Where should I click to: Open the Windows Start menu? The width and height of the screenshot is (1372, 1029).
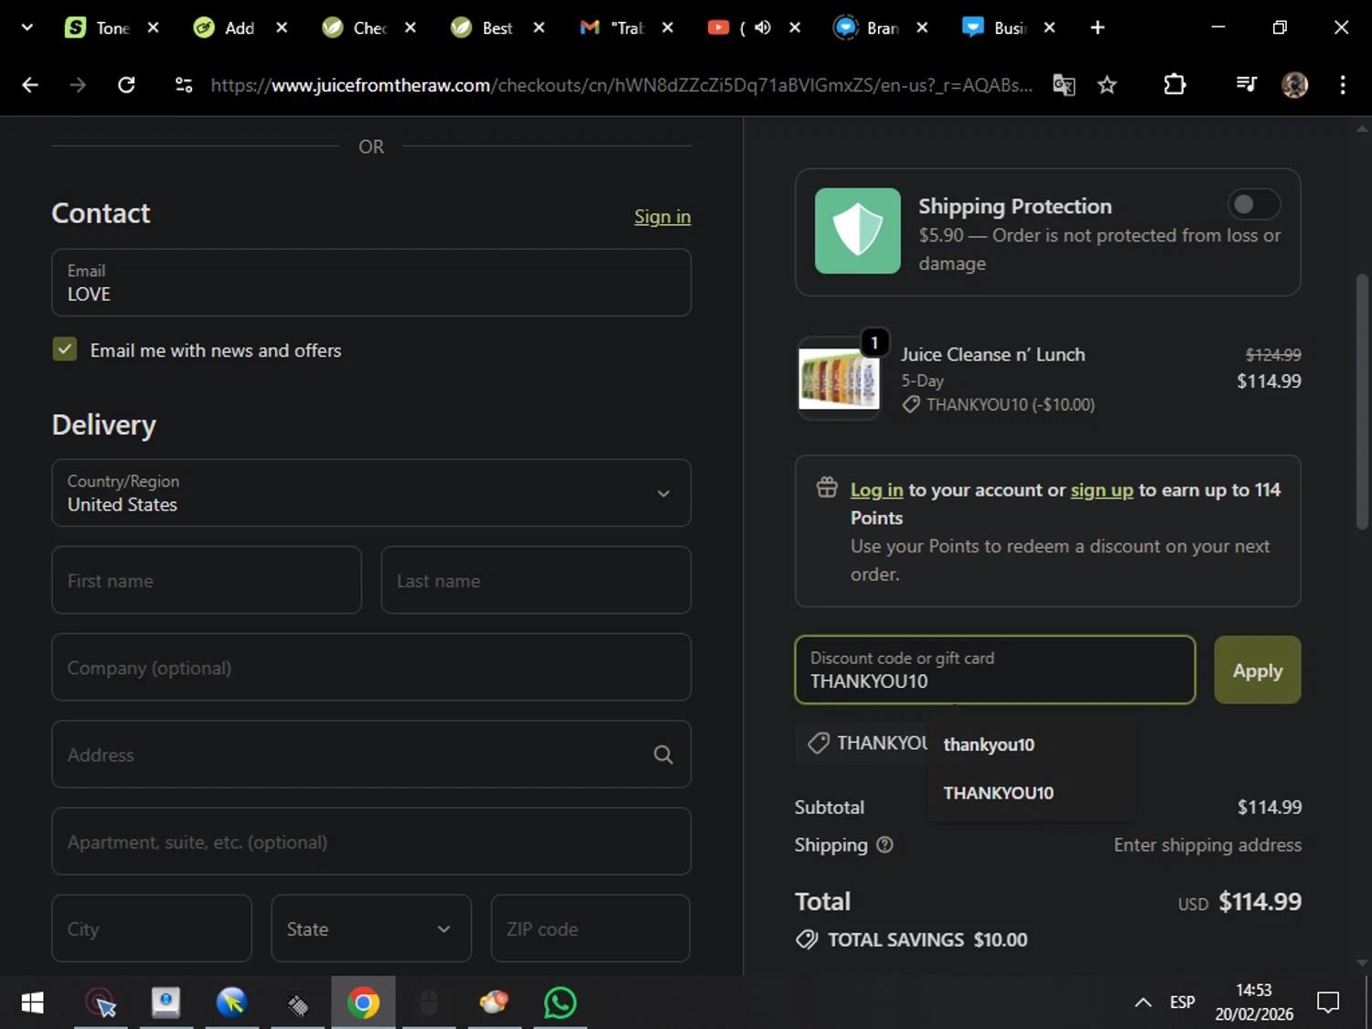pos(32,1002)
